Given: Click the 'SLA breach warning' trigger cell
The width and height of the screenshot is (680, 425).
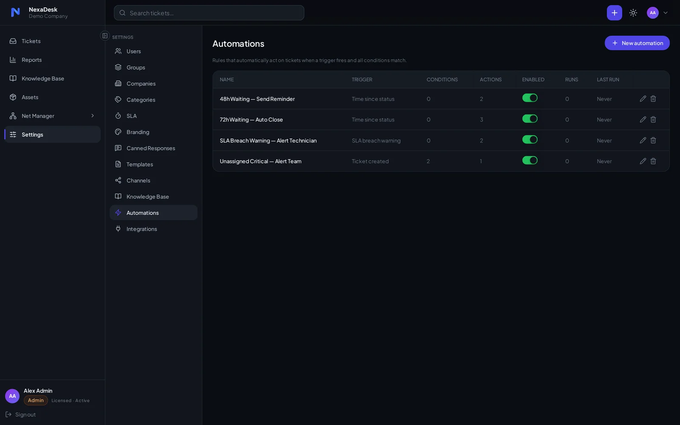Looking at the screenshot, I should (x=376, y=141).
